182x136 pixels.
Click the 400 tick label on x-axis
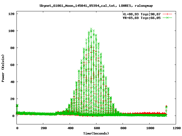point(70,128)
